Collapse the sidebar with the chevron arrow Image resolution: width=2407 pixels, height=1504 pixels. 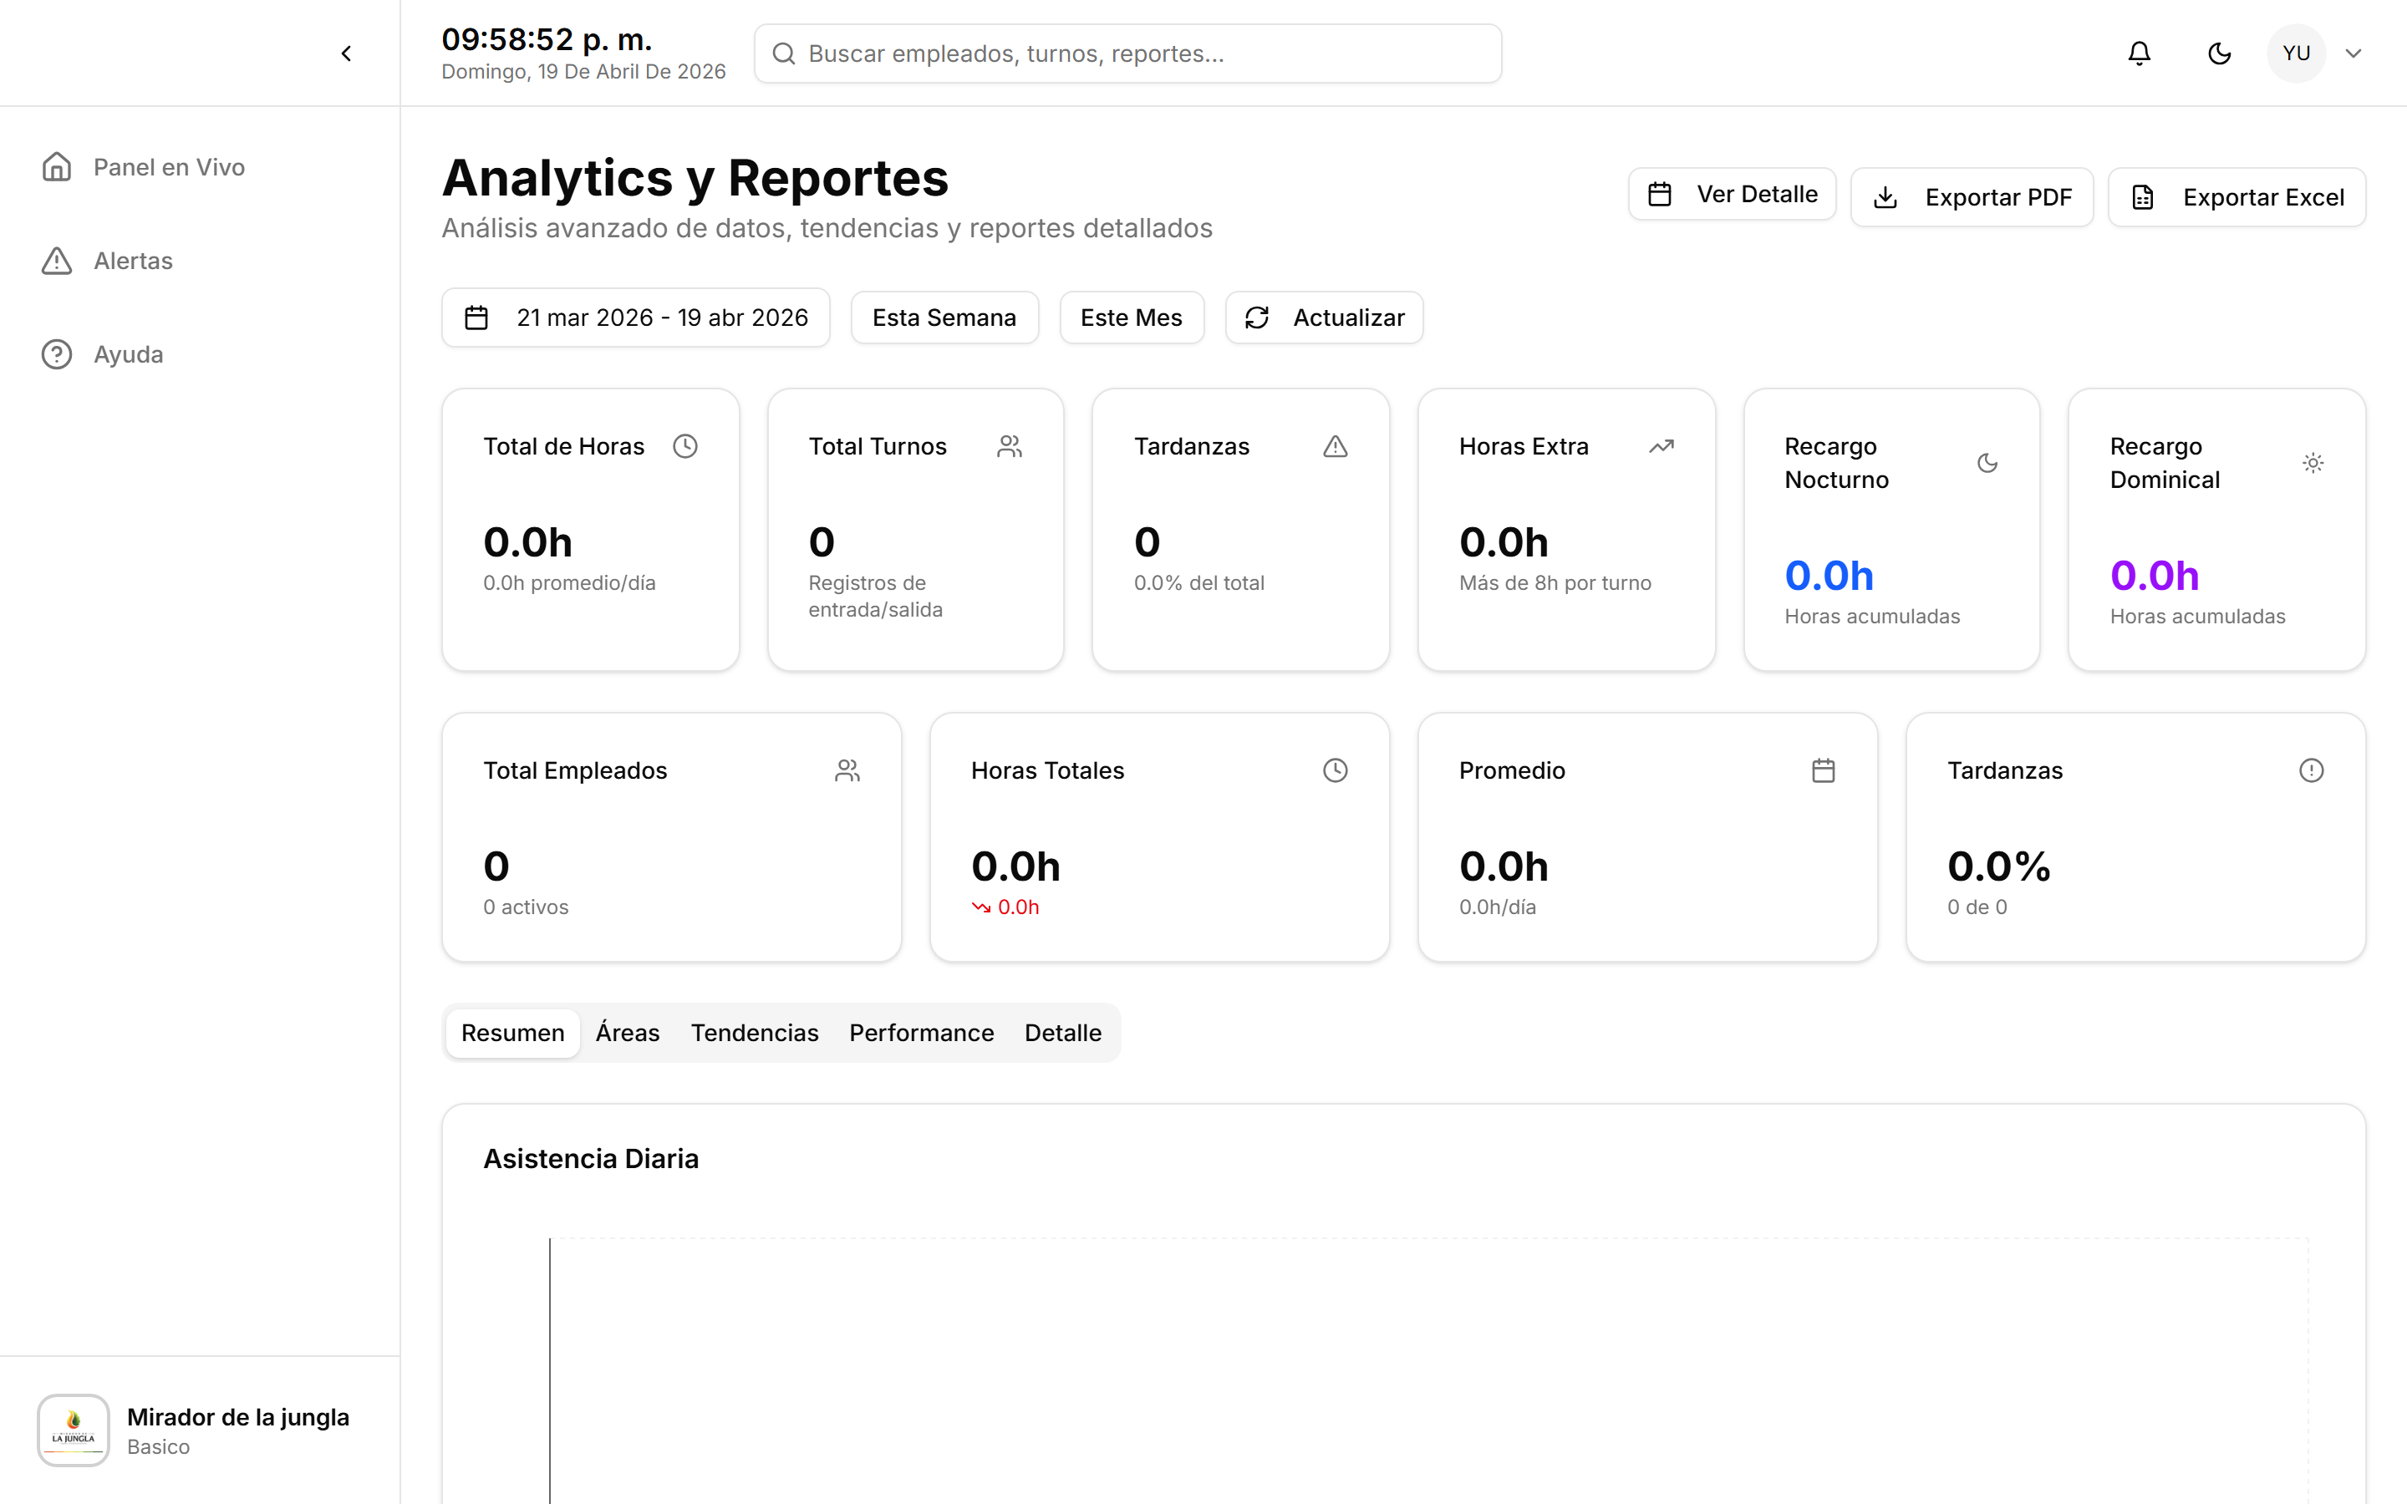pyautogui.click(x=346, y=53)
